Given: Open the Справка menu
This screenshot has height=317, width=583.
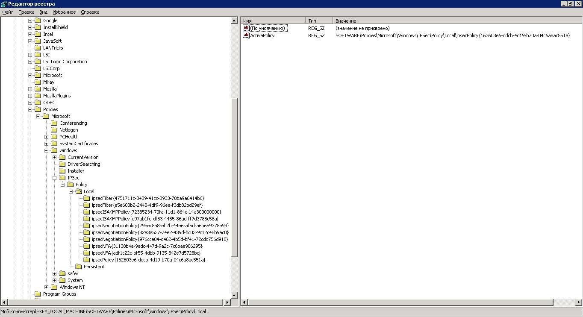Looking at the screenshot, I should point(90,12).
